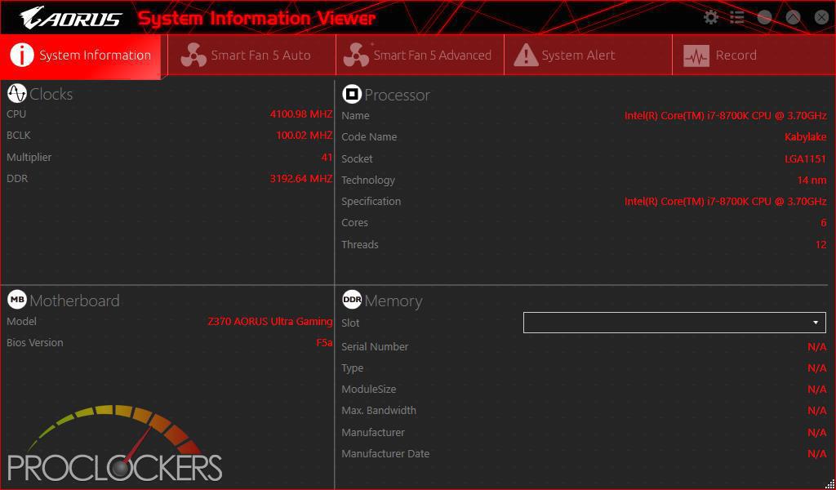Select the DDR value 3192.64 MHZ
This screenshot has width=836, height=490.
coord(301,179)
